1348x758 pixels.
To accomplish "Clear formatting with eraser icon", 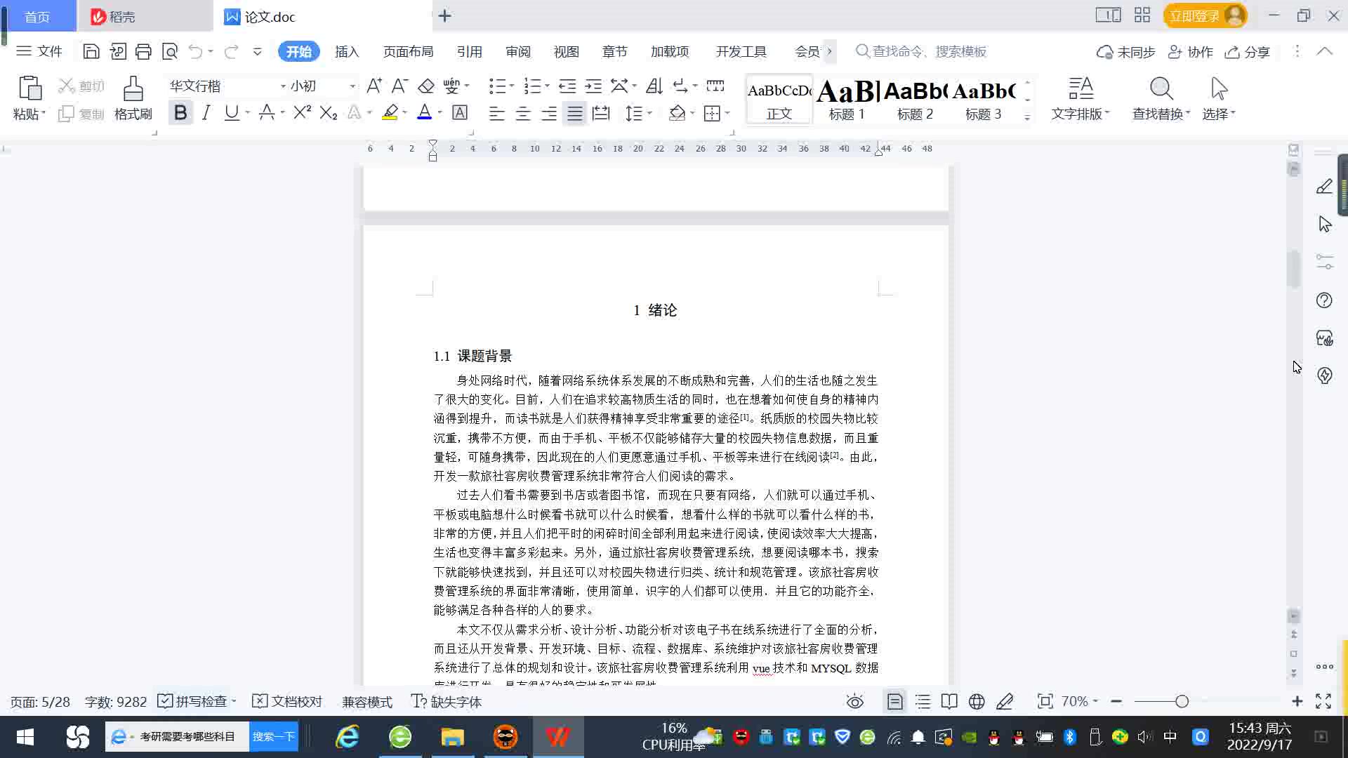I will coord(425,86).
